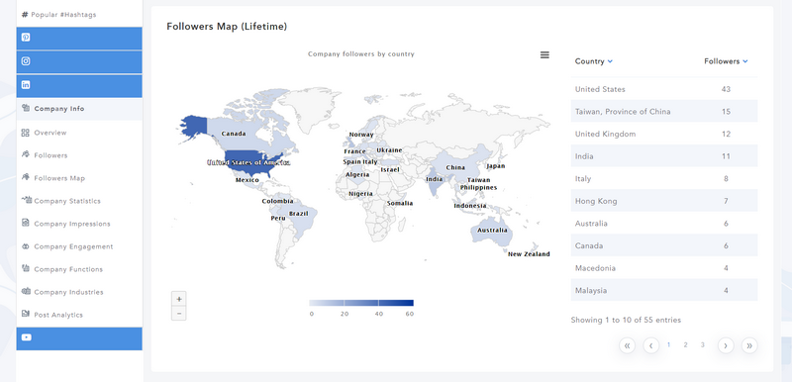
Task: Open the LinkedIn section in sidebar
Action: [x=79, y=86]
